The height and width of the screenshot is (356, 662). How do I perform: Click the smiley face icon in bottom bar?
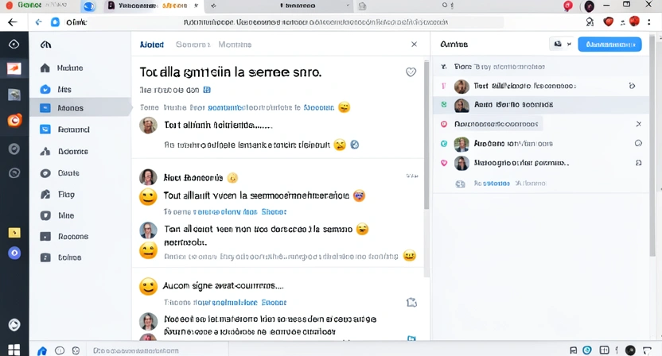point(76,350)
